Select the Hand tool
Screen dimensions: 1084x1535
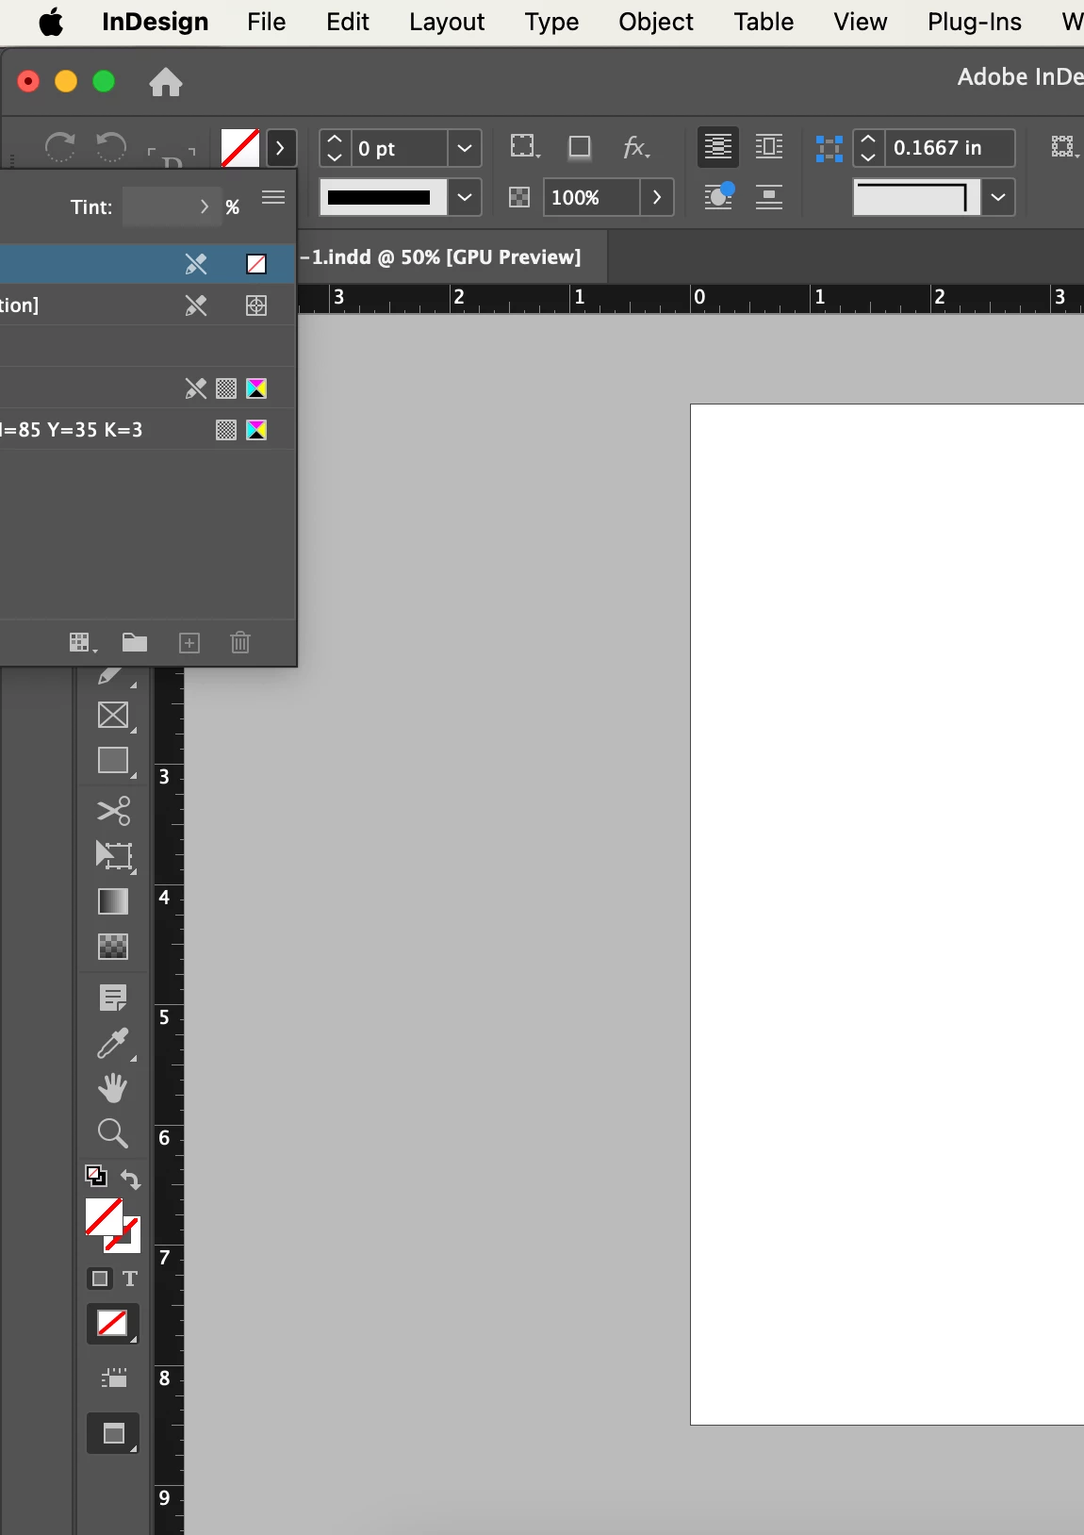point(113,1088)
